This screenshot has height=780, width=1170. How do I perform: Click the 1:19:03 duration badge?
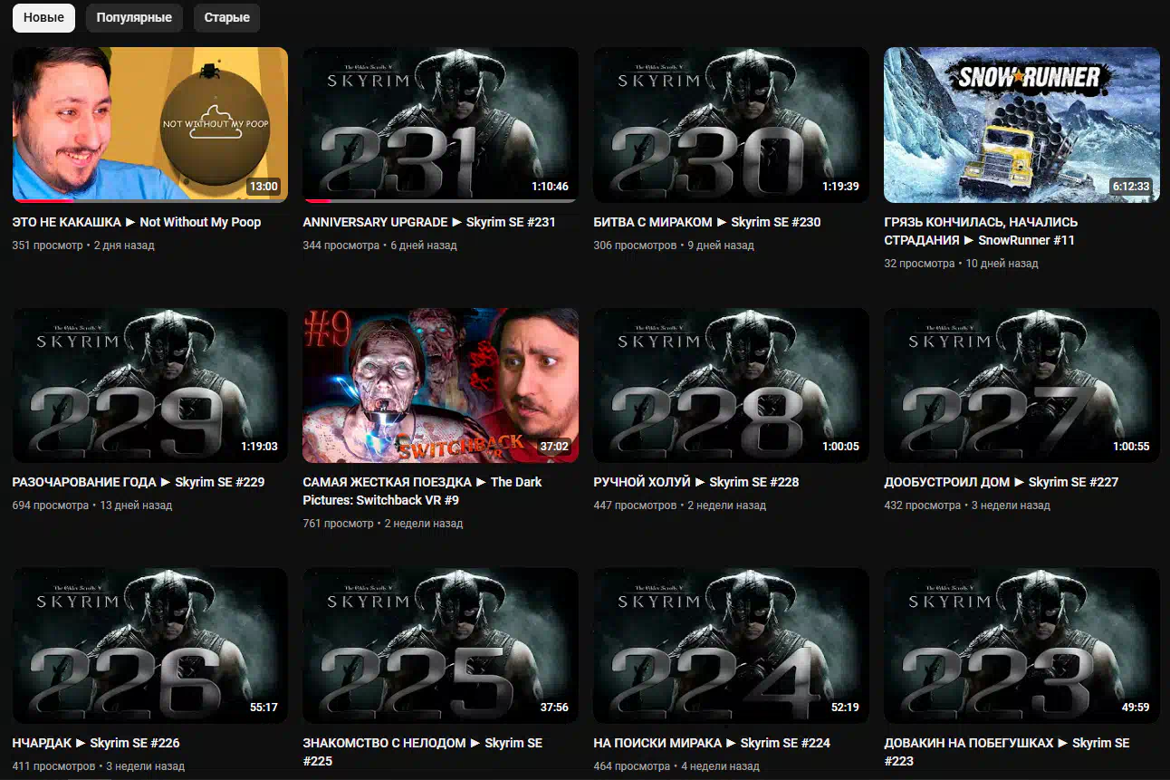click(x=259, y=447)
